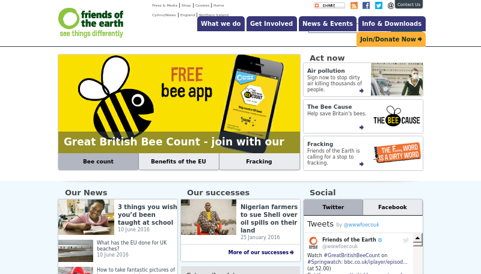This screenshot has width=481, height=274.
Task: Click the Fracking card arrow icon
Action: (x=361, y=164)
